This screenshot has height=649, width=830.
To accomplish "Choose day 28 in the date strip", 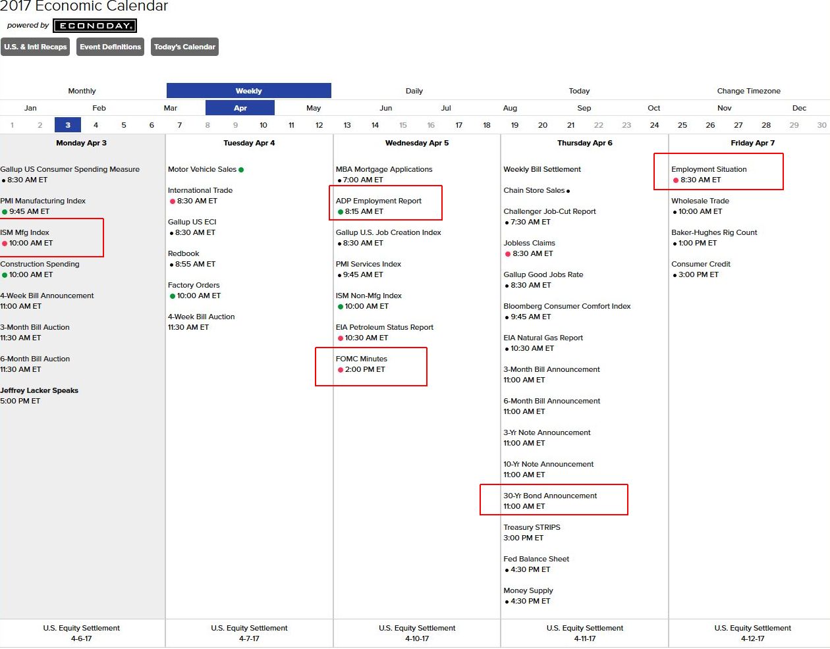I will (x=766, y=125).
